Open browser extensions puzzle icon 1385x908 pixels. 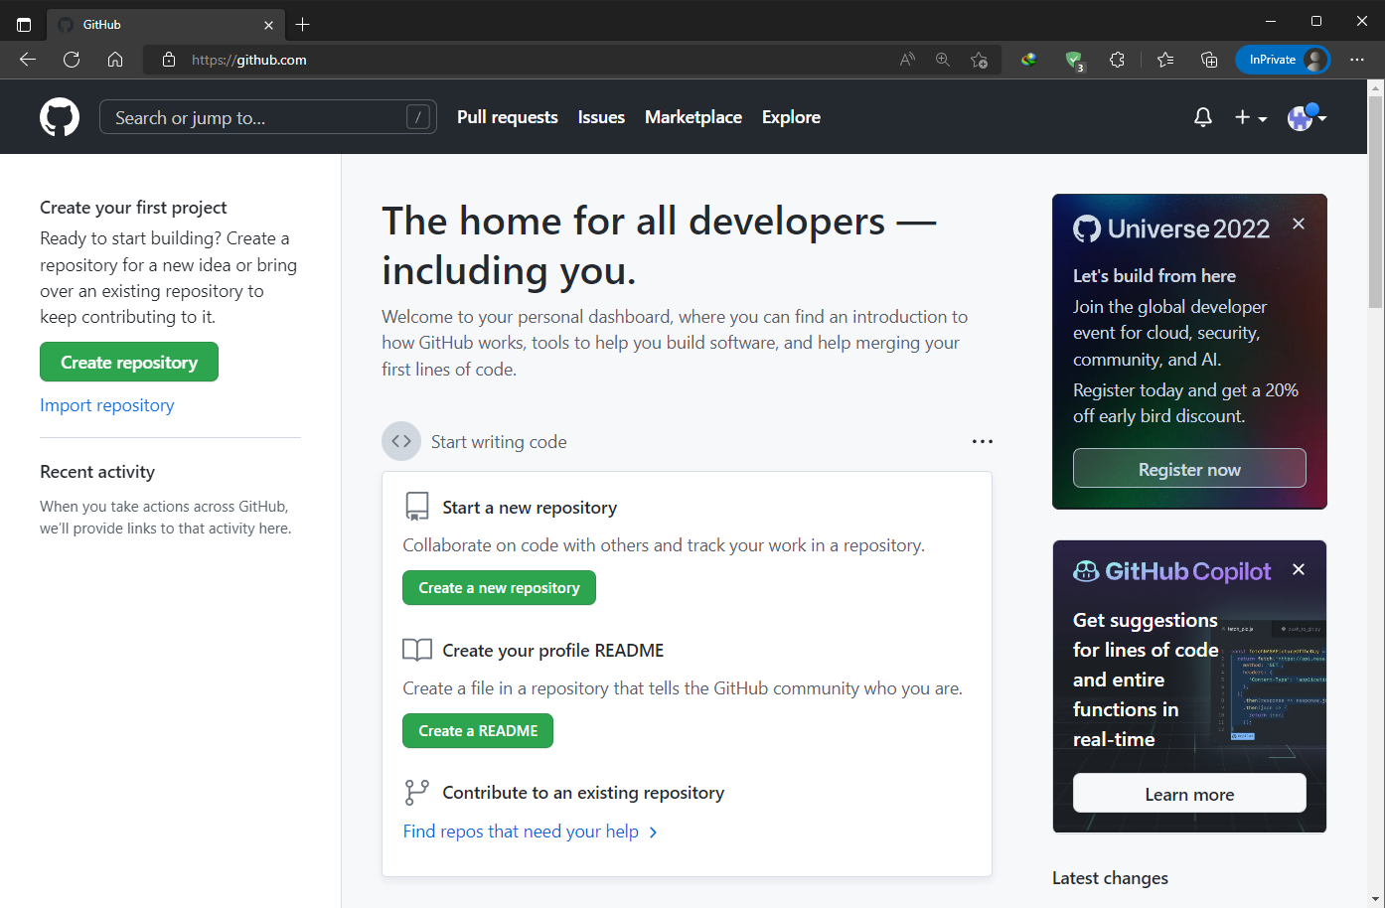[1117, 60]
